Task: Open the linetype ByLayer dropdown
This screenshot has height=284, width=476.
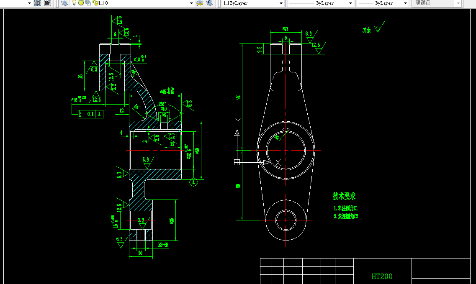Action: click(x=351, y=3)
